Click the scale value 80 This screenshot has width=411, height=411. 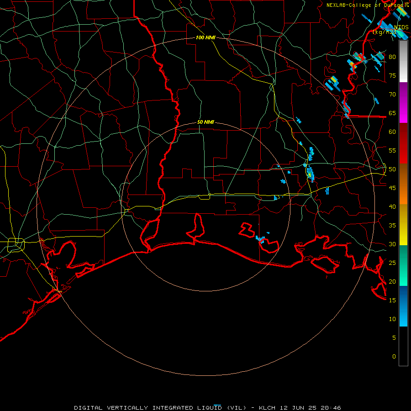tap(392, 57)
